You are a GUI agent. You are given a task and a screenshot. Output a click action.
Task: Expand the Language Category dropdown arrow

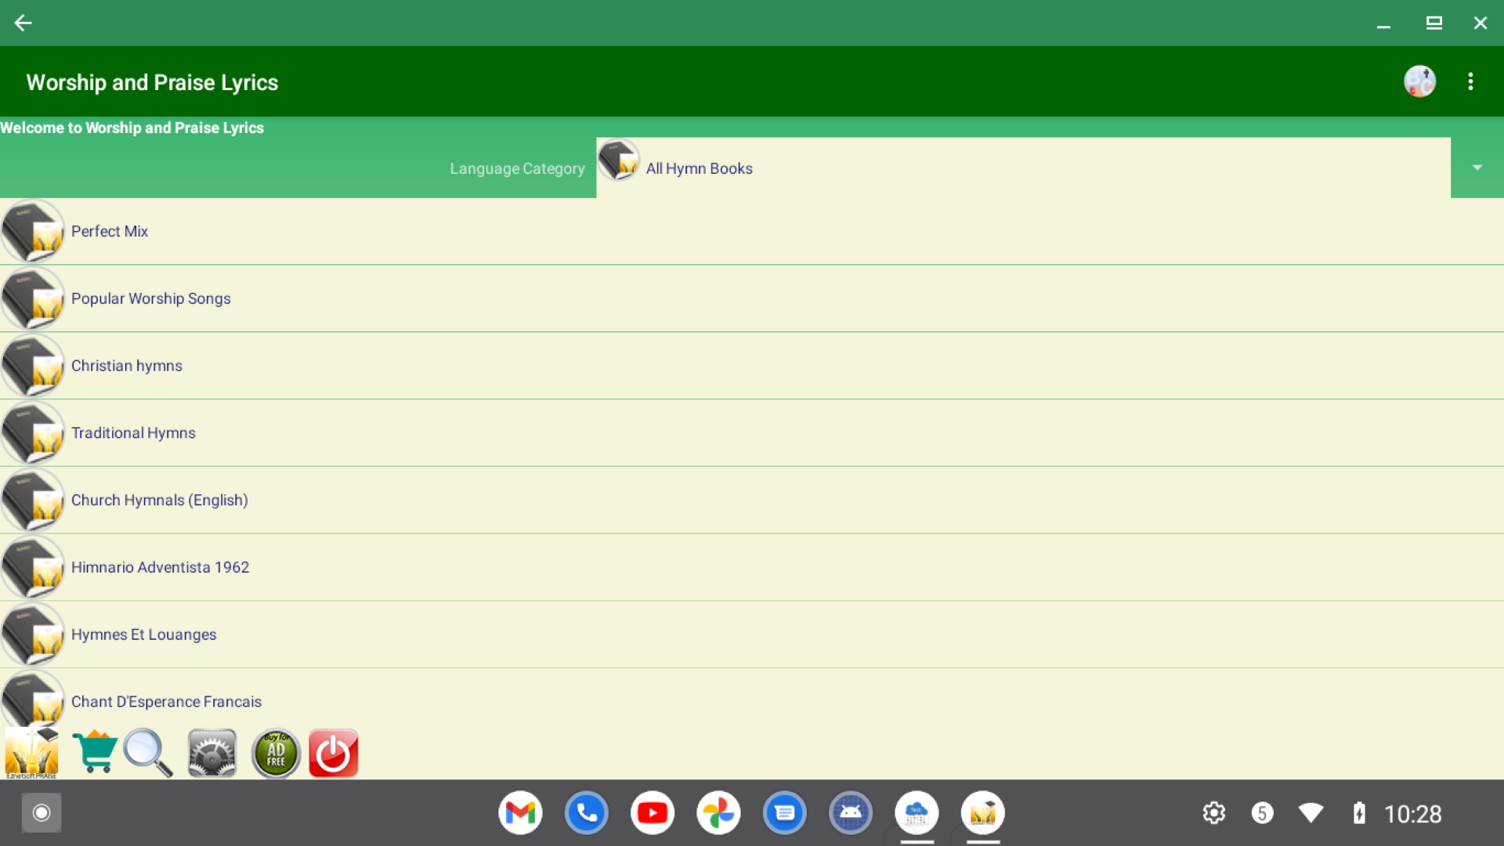tap(1477, 168)
